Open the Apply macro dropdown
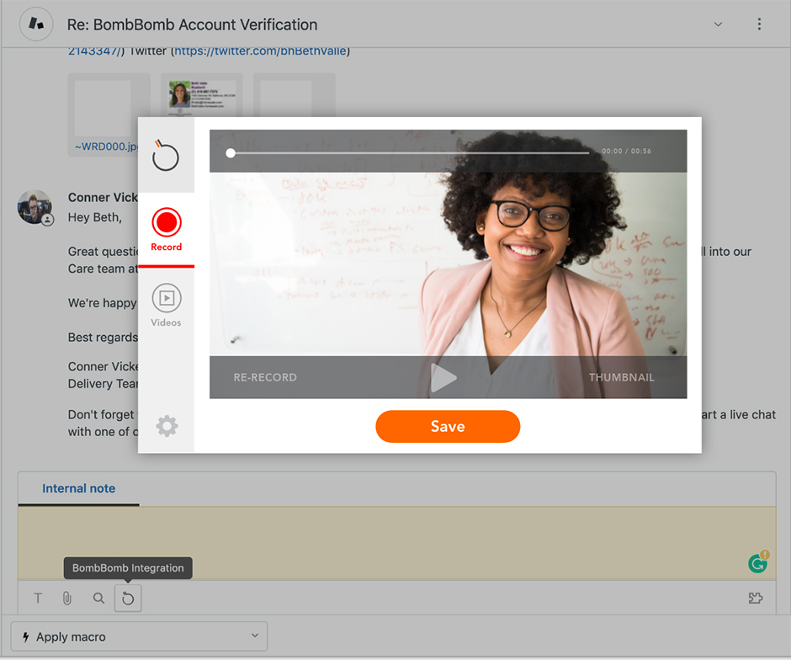The width and height of the screenshot is (791, 660). tap(139, 636)
